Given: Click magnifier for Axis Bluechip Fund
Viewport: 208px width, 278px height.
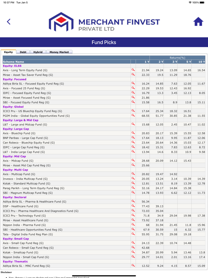Looking at the screenshot, I should point(133,133).
